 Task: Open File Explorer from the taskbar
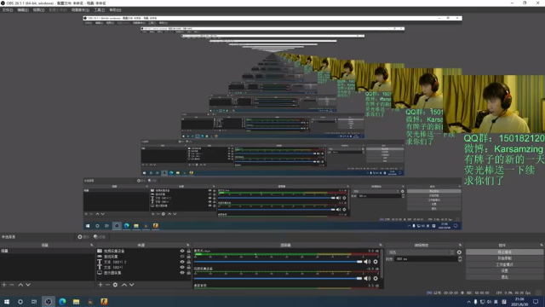[x=76, y=301]
